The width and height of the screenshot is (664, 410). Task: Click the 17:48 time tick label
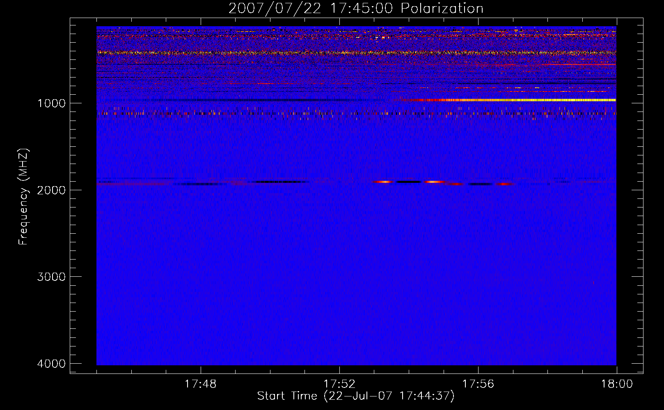[201, 384]
